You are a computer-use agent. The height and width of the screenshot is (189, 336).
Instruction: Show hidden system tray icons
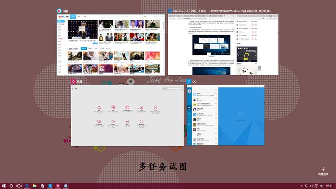pyautogui.click(x=301, y=186)
